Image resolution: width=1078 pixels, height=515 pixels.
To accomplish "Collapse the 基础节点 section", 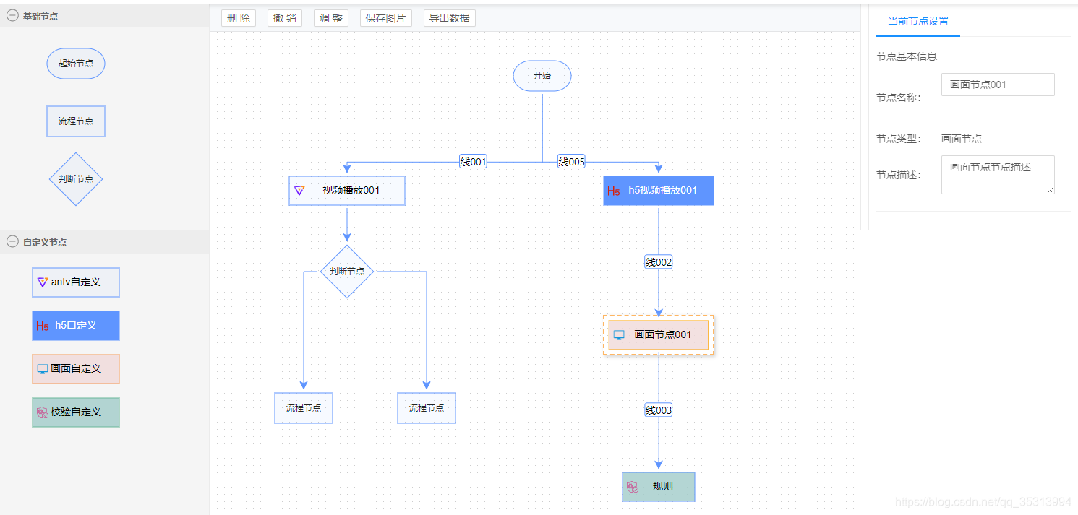I will click(12, 15).
